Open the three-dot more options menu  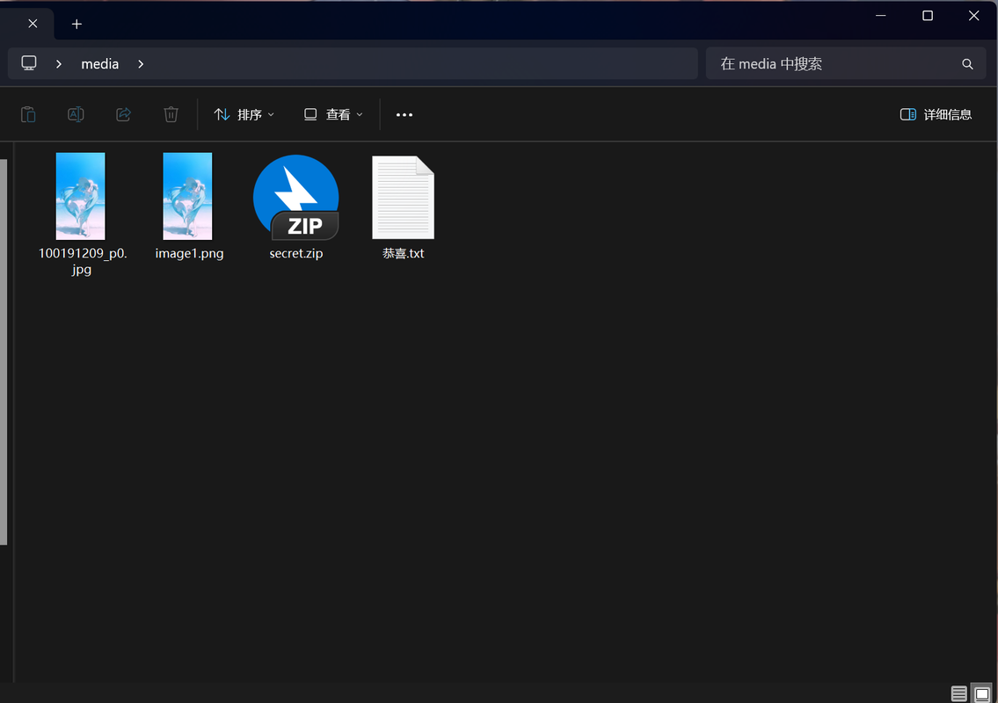(404, 114)
